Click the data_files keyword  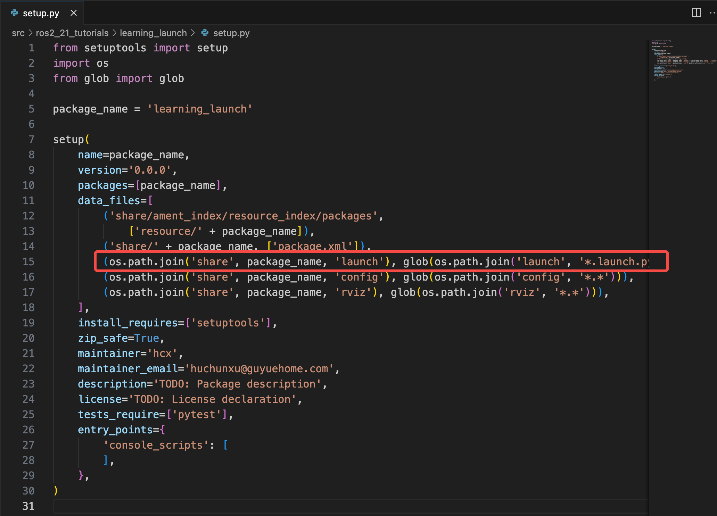click(x=109, y=200)
